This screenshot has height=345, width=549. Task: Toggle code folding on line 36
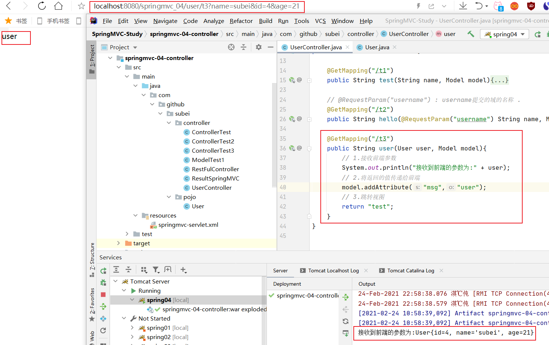click(x=309, y=148)
